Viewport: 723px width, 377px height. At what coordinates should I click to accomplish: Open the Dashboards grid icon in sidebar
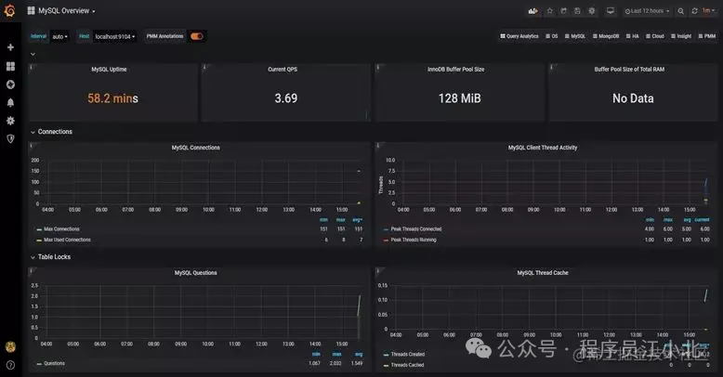click(10, 66)
